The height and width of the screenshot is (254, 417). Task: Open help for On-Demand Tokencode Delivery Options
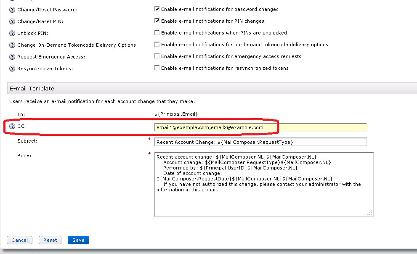point(12,45)
